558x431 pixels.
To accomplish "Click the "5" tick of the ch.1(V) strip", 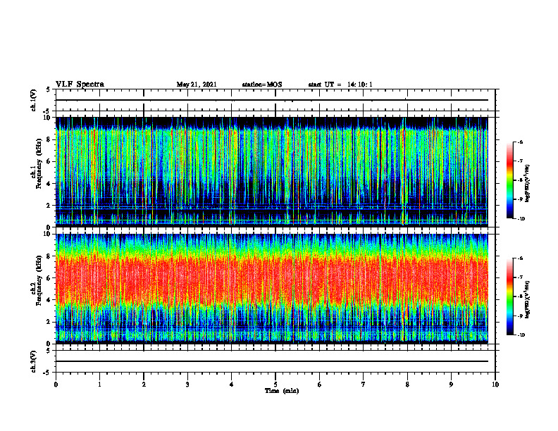I will click(49, 90).
